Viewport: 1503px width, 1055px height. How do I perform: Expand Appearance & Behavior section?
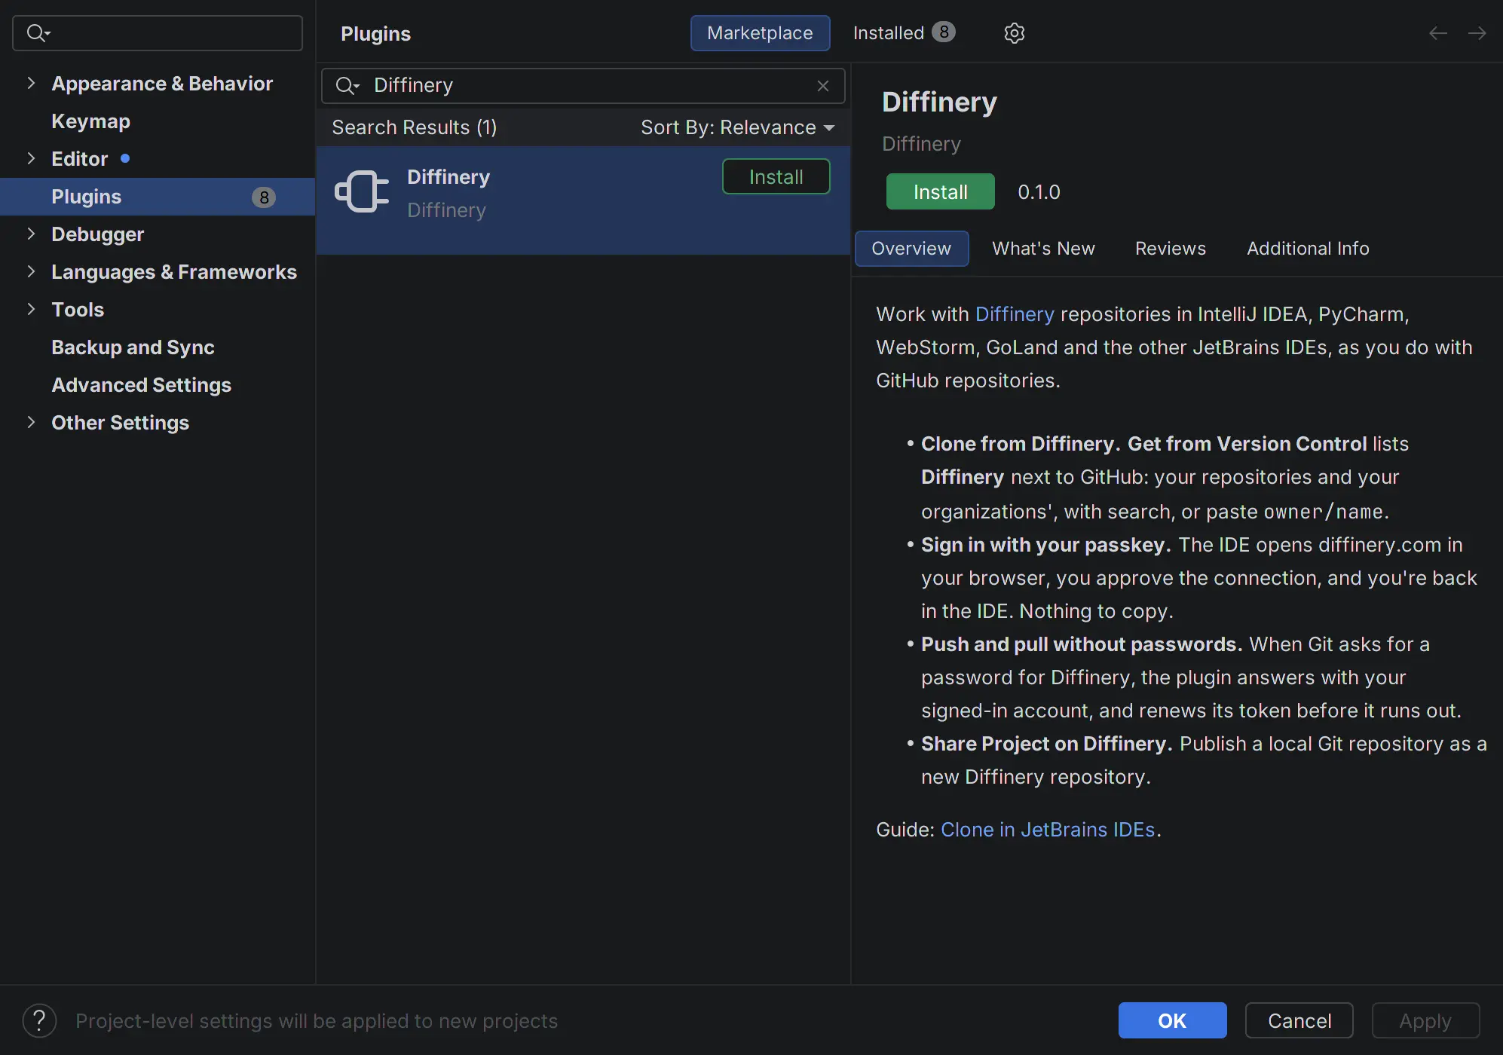pyautogui.click(x=31, y=84)
